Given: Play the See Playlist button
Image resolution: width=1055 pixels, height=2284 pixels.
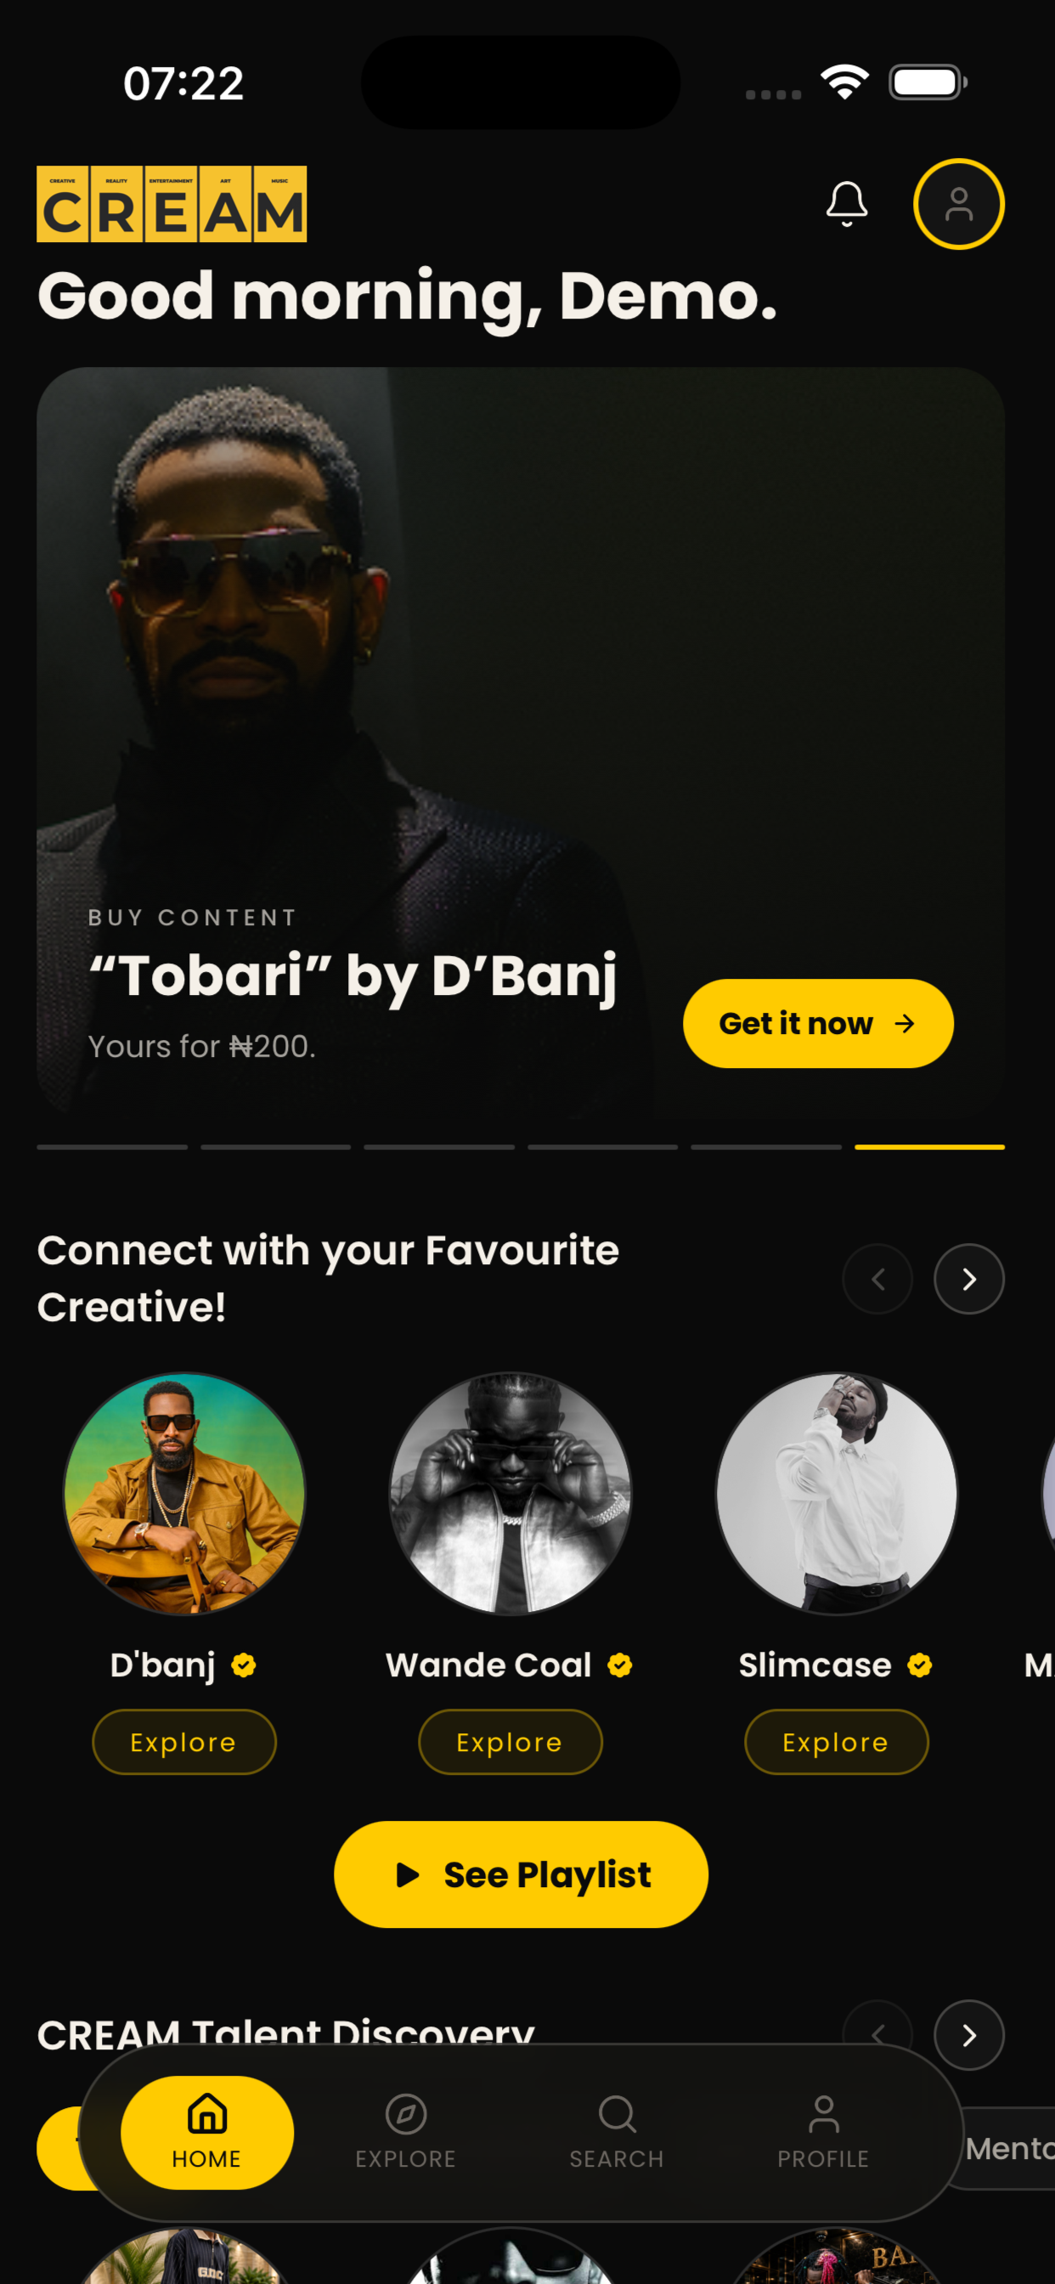Looking at the screenshot, I should pyautogui.click(x=522, y=1874).
